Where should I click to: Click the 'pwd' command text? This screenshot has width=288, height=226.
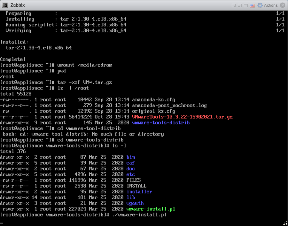(x=61, y=71)
